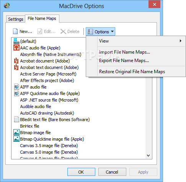The image size is (186, 182).
Task: Select Acrobat document (Adobe) entry
Action: [x=45, y=61]
